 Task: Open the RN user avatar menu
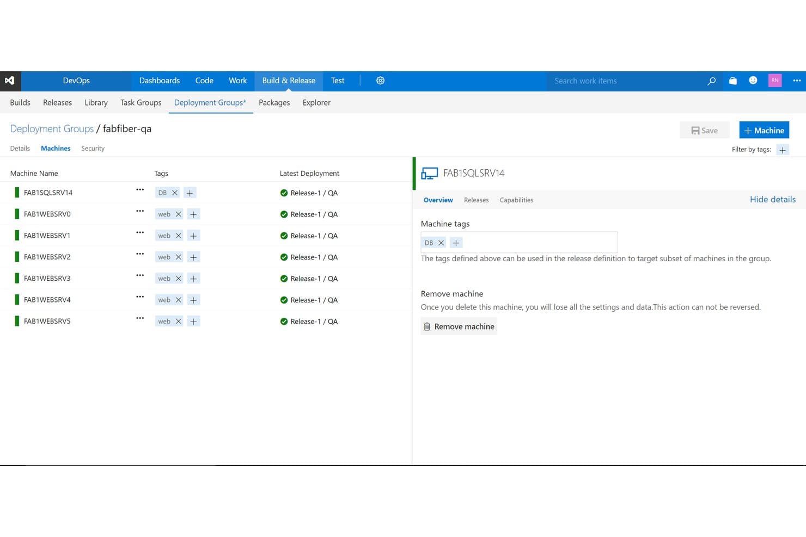point(775,81)
